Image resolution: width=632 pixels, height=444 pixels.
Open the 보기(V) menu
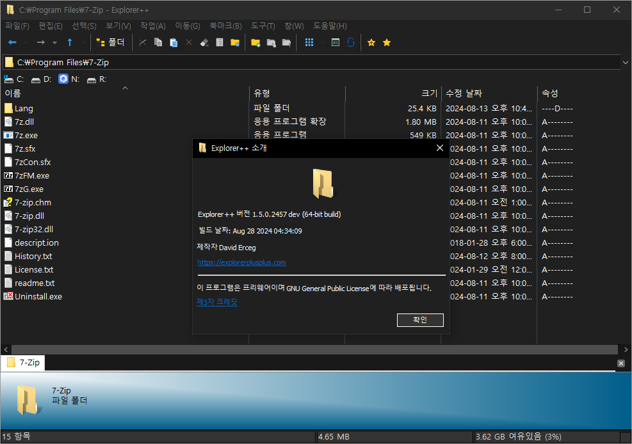(x=118, y=26)
